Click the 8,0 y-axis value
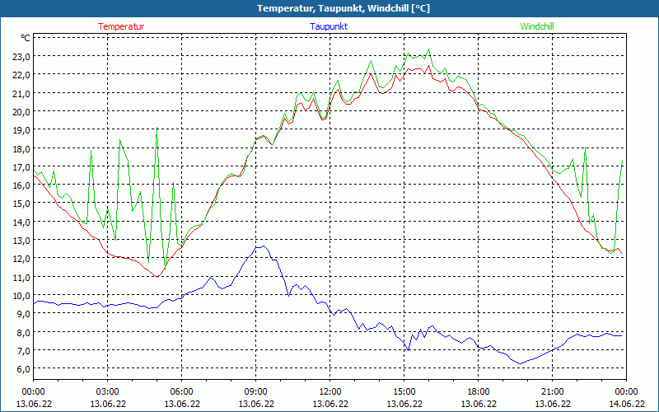 [x=23, y=332]
